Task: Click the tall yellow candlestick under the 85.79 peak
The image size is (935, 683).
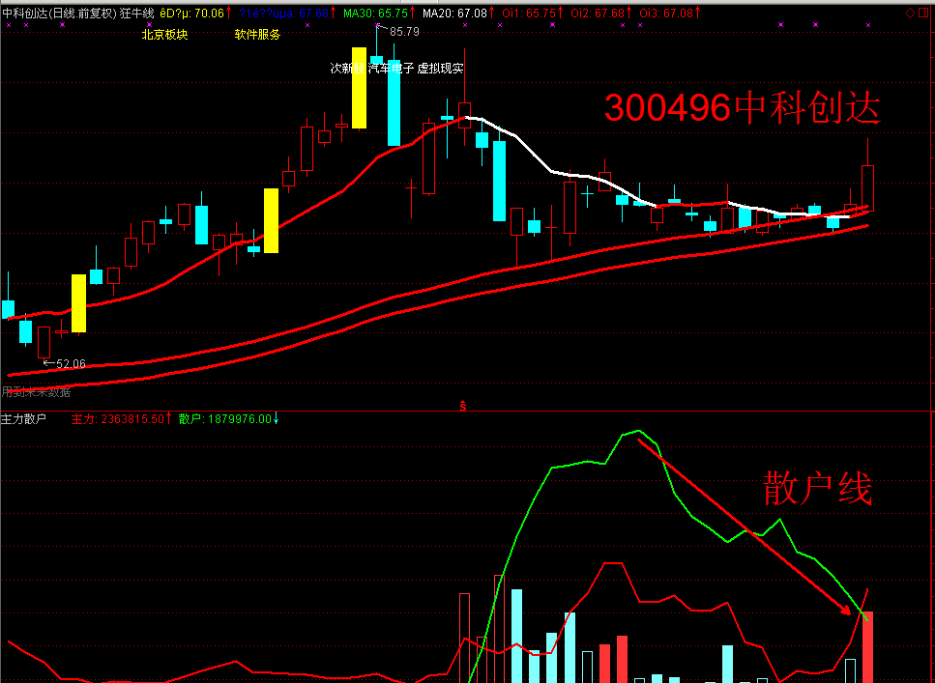Action: click(359, 88)
